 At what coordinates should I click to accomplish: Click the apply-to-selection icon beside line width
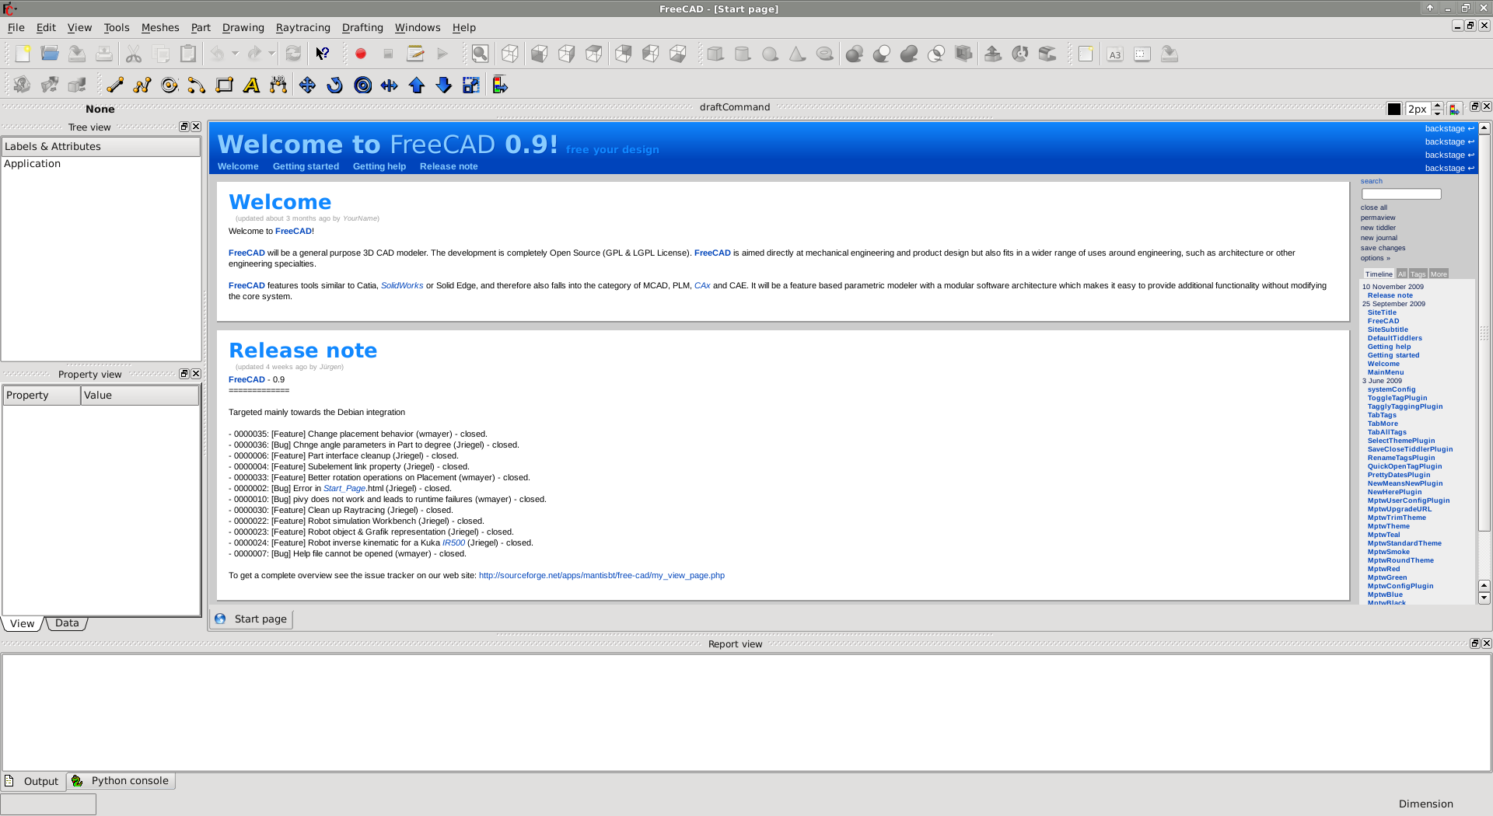(1454, 109)
